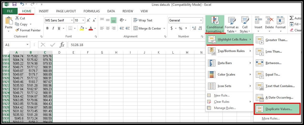Click the Undo arrow icon
This screenshot has height=125, width=304.
coord(22,4)
